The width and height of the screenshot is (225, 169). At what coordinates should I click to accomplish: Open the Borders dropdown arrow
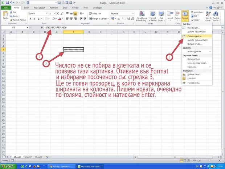[x=49, y=19]
